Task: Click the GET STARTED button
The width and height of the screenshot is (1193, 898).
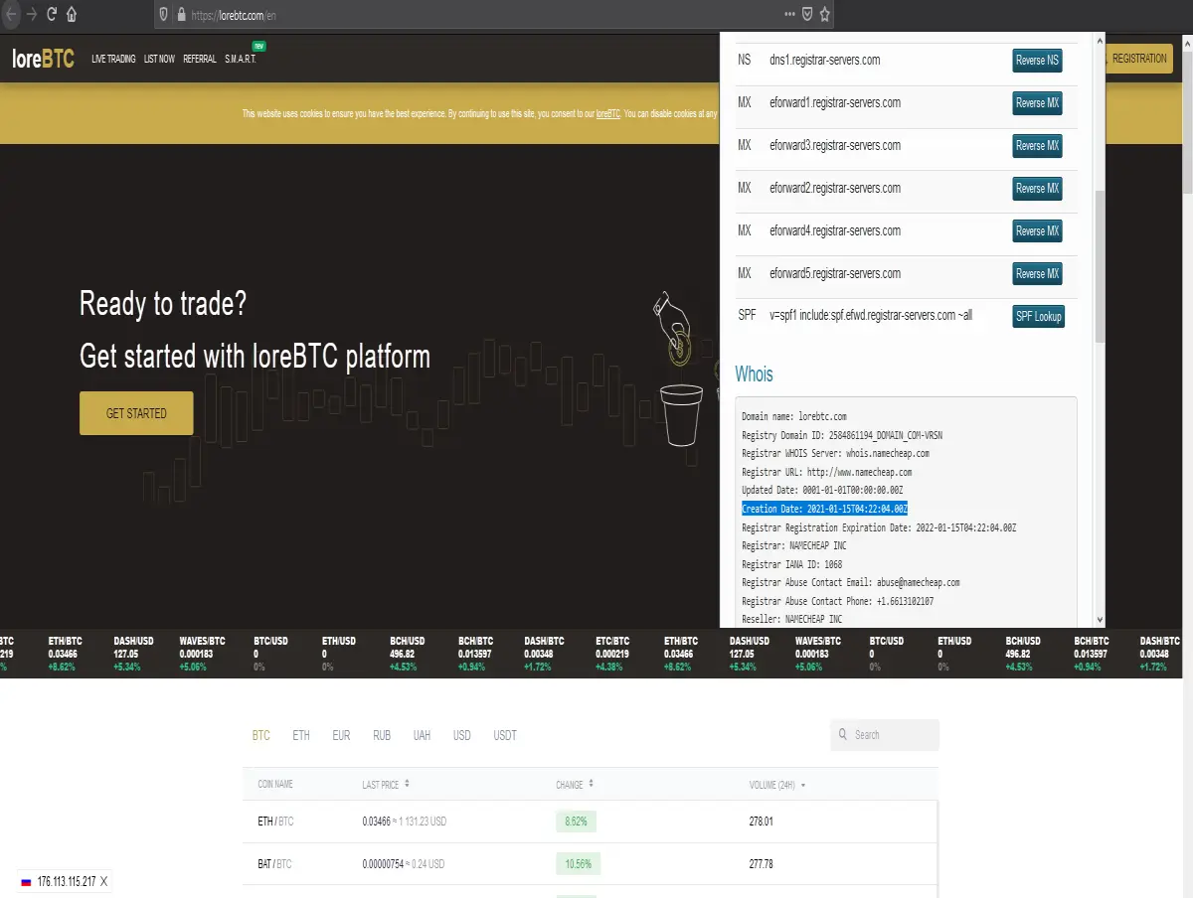Action: click(x=136, y=413)
